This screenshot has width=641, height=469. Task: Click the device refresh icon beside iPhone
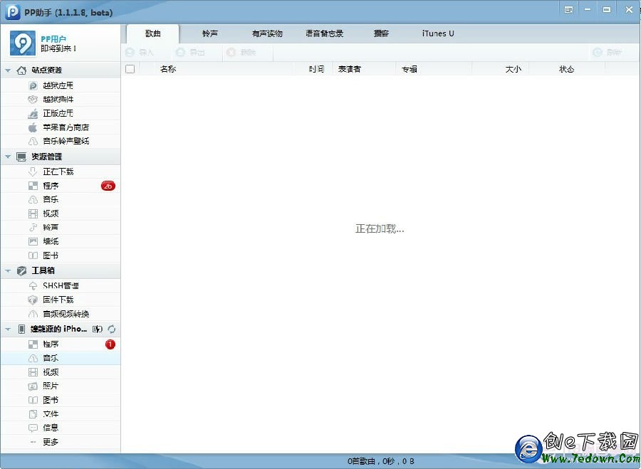tap(112, 330)
